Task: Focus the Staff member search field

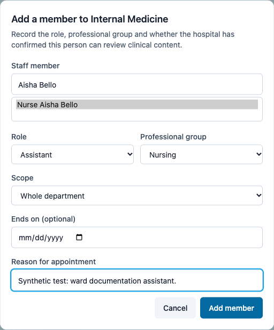Action: [x=137, y=84]
